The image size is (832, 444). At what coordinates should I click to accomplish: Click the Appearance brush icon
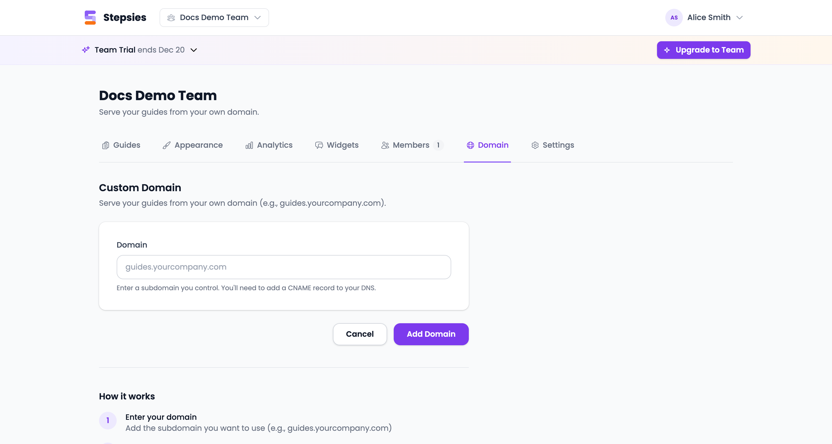tap(166, 145)
